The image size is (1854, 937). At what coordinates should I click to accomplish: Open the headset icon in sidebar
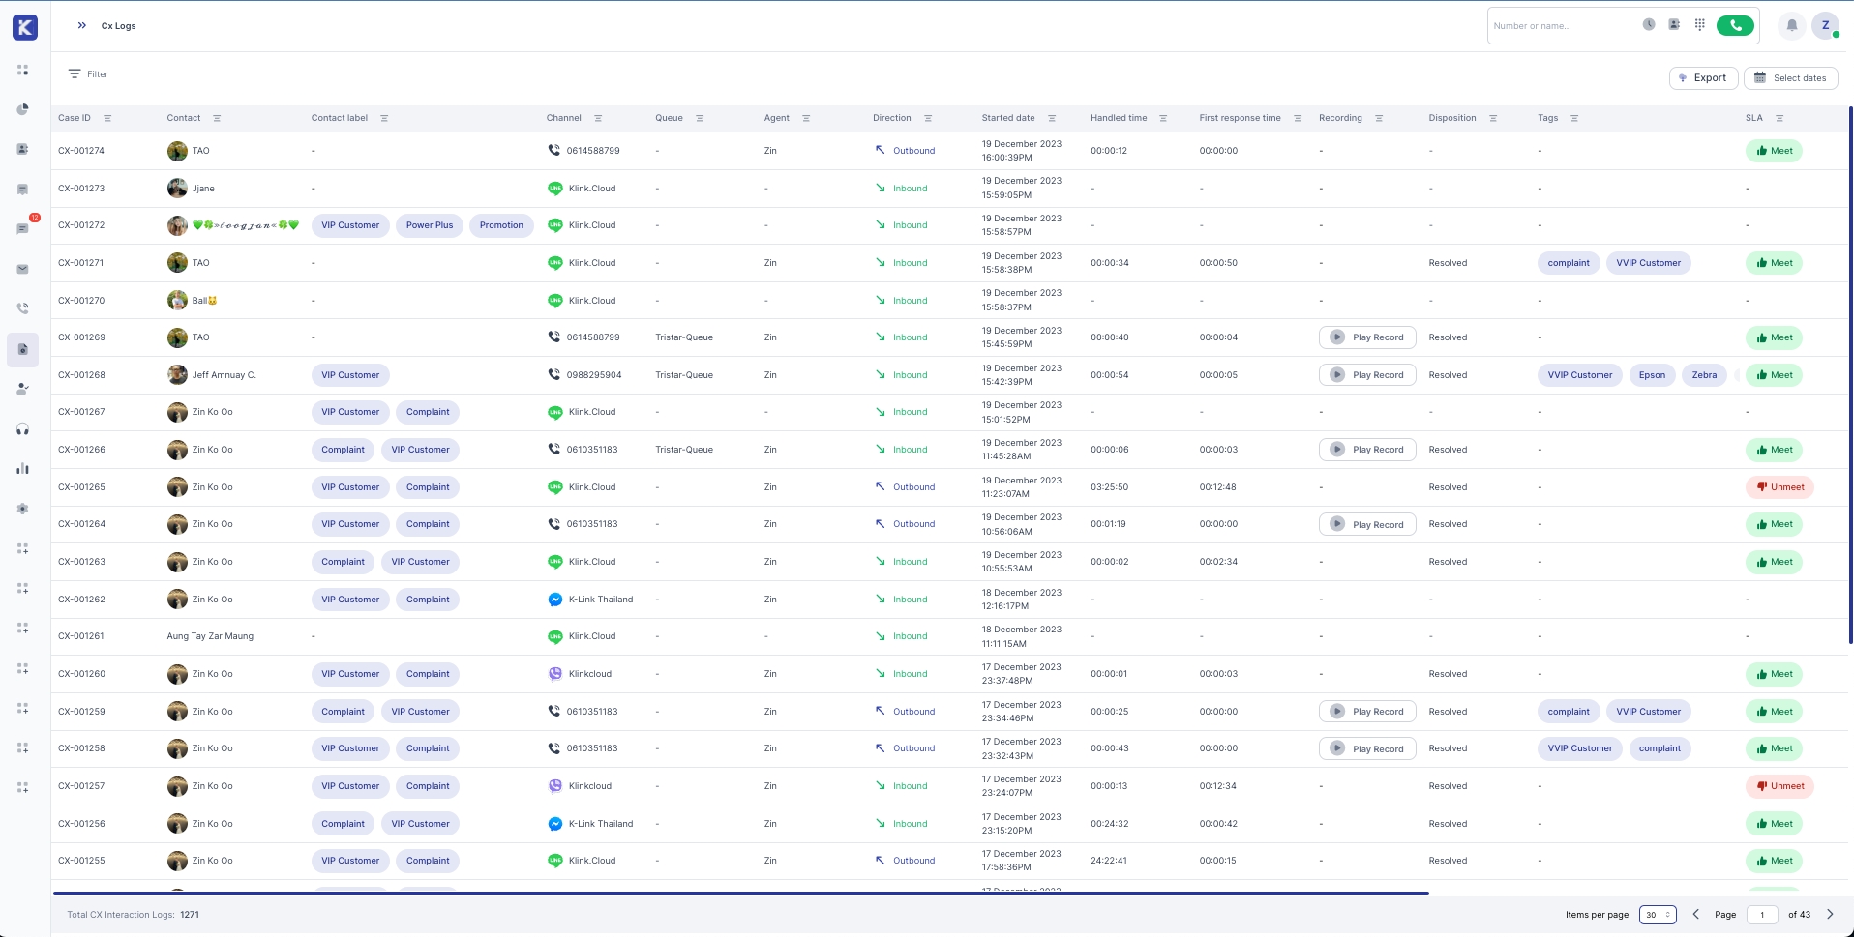pyautogui.click(x=22, y=429)
